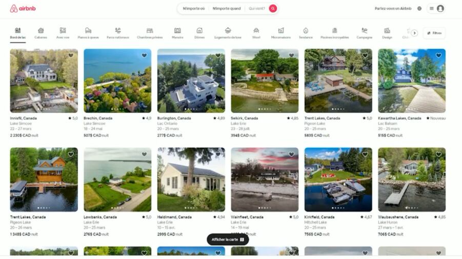Screen dimensions: 462x259
Task: Select the Pianos à queue category
Action: 88,33
